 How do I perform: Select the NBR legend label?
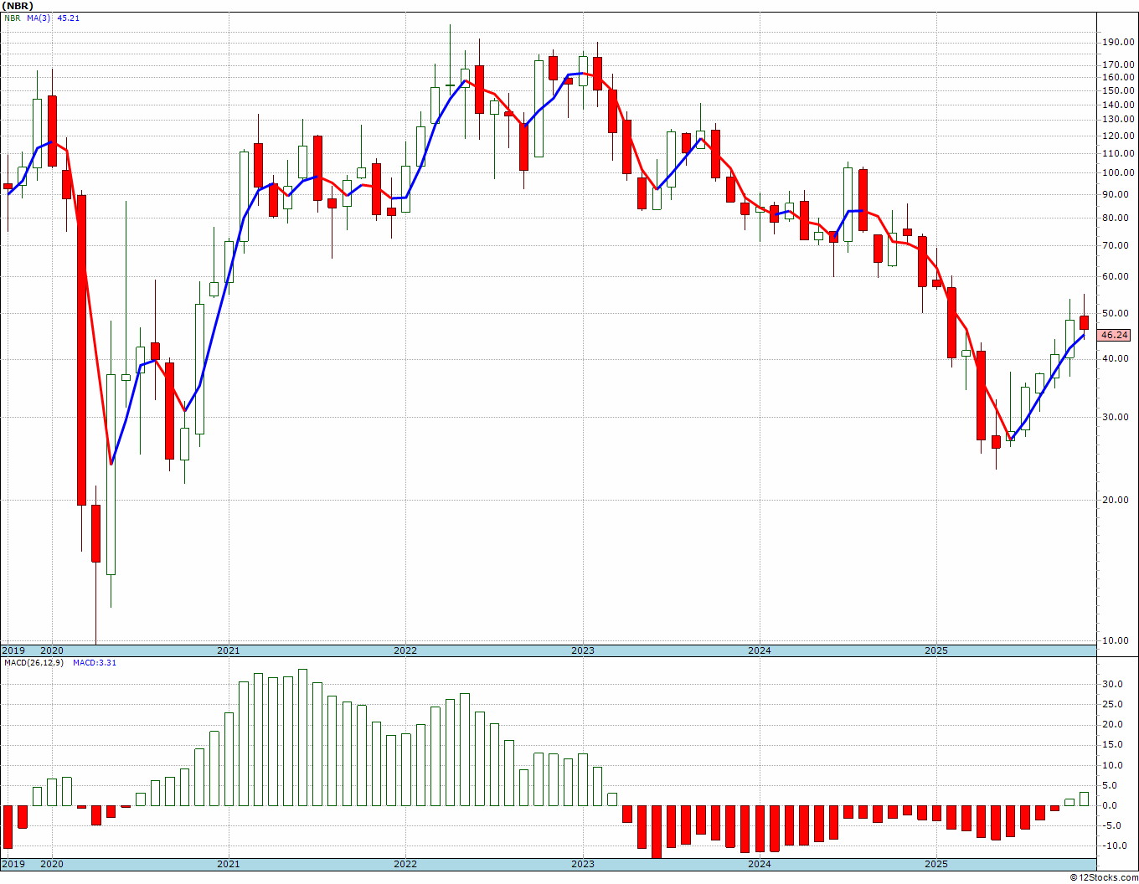coord(12,18)
